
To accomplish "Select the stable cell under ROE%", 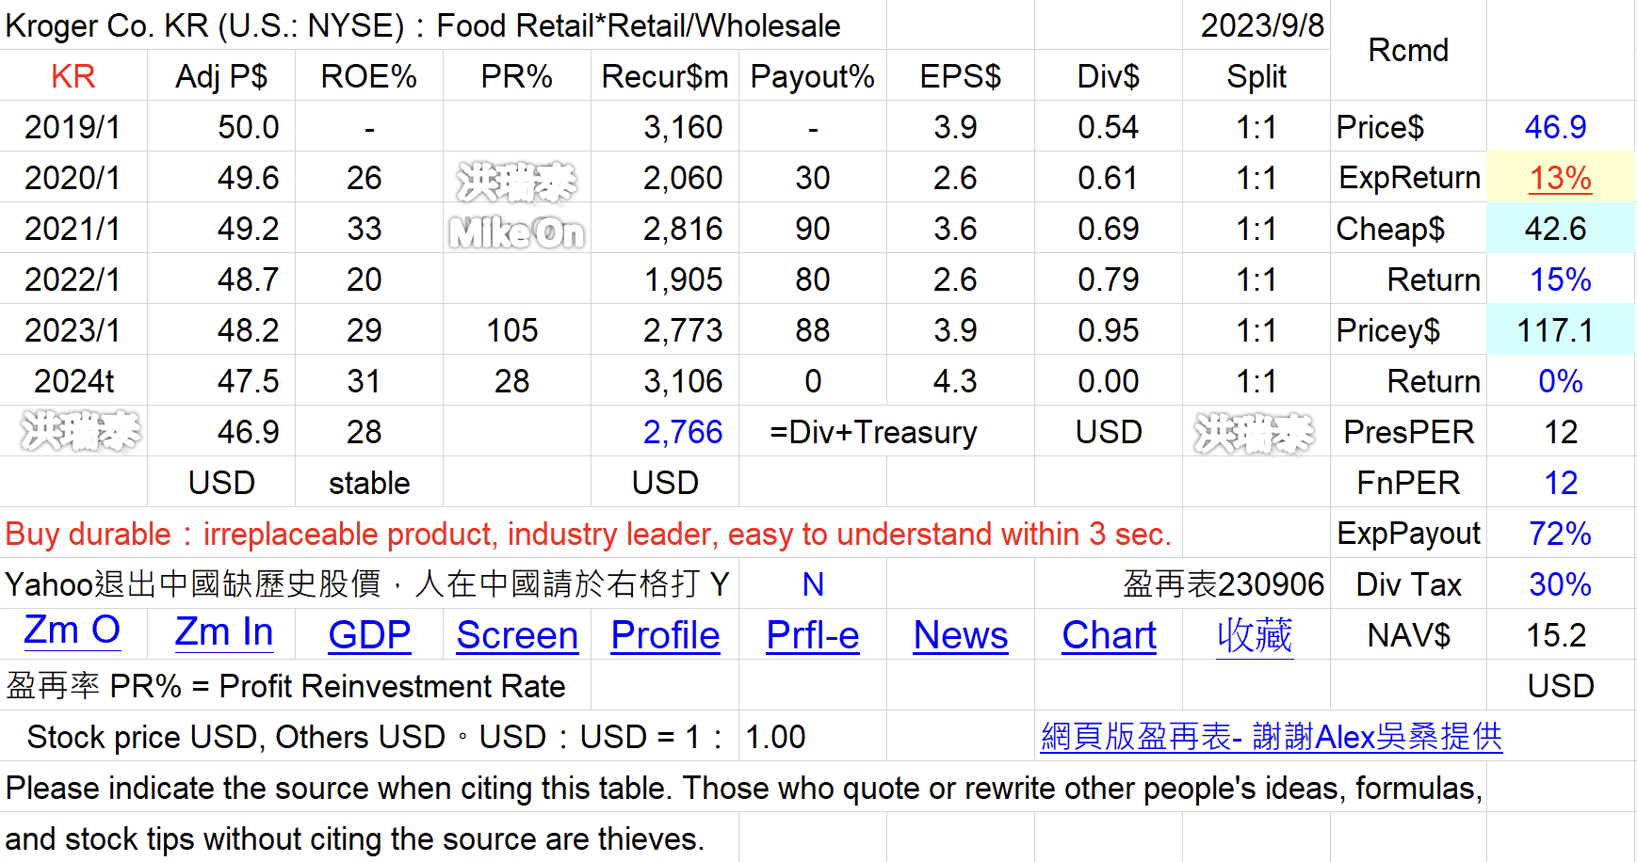I will pos(369,483).
